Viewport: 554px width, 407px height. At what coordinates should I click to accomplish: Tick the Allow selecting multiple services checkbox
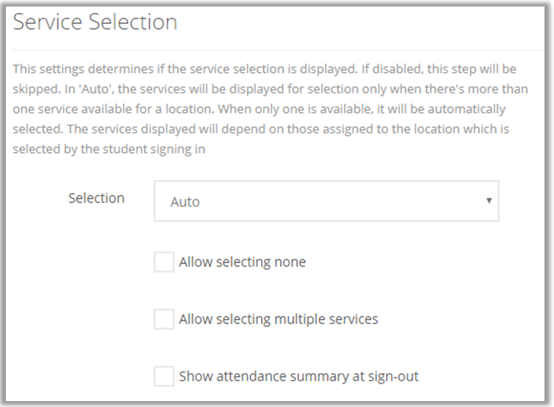(164, 319)
